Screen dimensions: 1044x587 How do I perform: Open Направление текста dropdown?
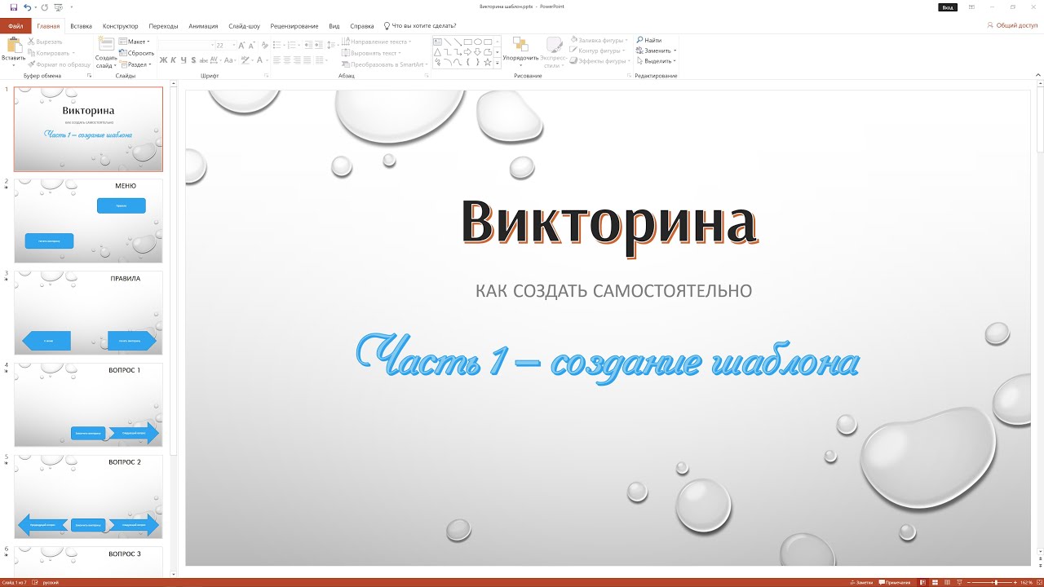[377, 42]
